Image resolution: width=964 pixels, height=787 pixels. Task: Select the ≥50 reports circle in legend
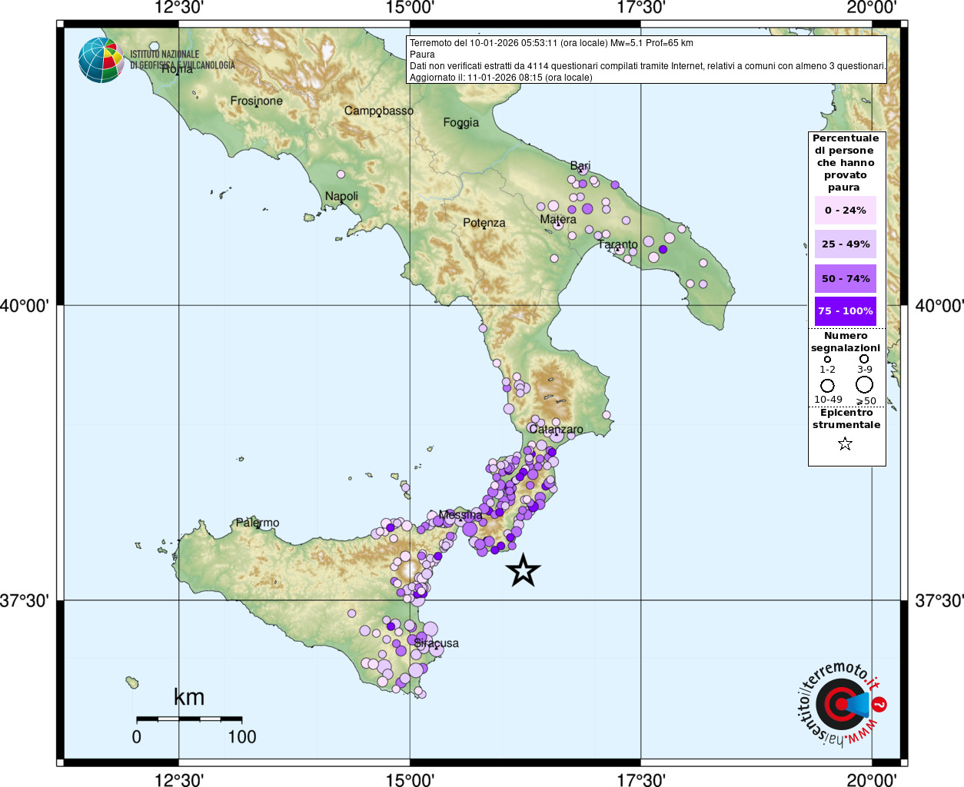click(x=865, y=384)
